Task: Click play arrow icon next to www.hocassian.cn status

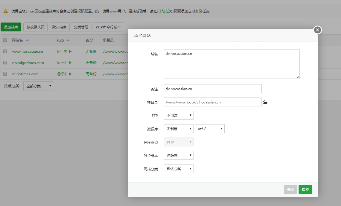Action: coord(70,51)
